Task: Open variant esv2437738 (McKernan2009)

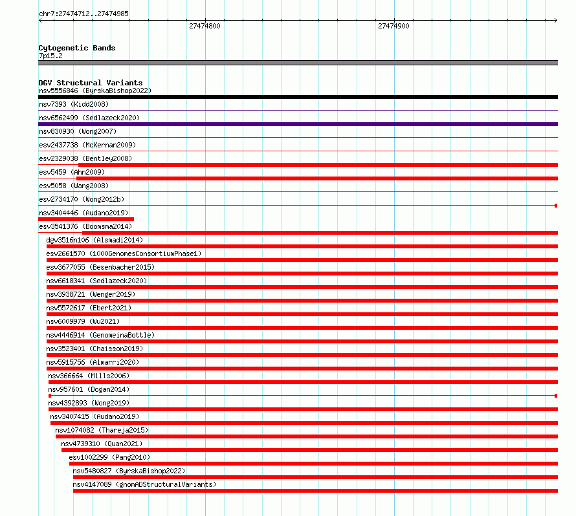Action: click(x=87, y=145)
